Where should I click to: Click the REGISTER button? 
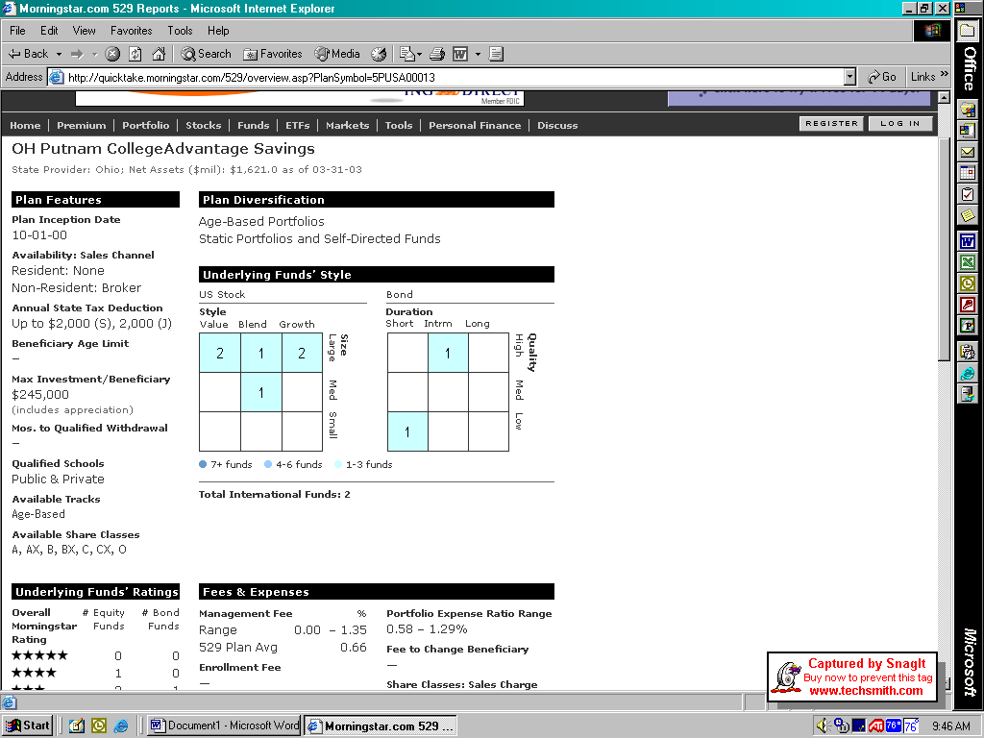click(x=831, y=124)
